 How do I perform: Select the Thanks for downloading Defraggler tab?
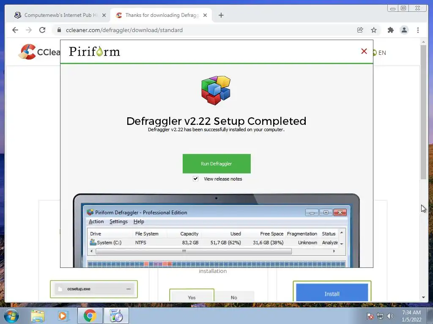(161, 15)
